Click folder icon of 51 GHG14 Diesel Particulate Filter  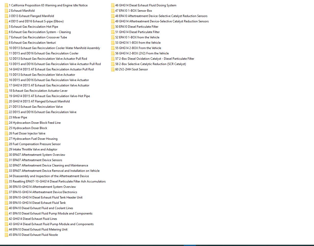coord(113,32)
